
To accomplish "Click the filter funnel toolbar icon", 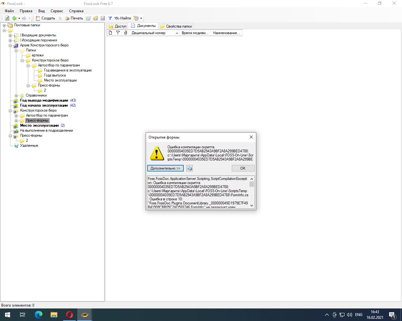I will [110, 18].
